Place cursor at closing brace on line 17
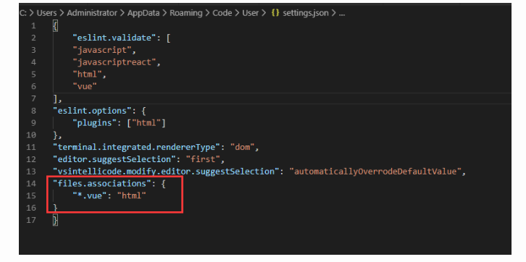The image size is (526, 262). pyautogui.click(x=55, y=220)
